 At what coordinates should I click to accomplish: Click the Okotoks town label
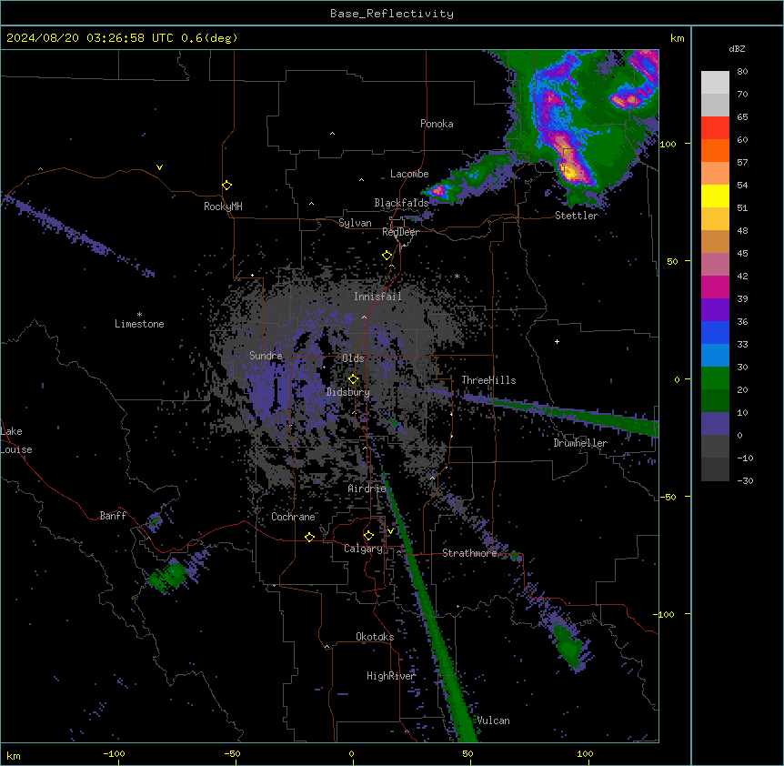coord(375,637)
